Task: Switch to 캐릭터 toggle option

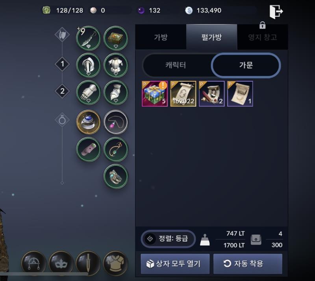Action: [176, 65]
